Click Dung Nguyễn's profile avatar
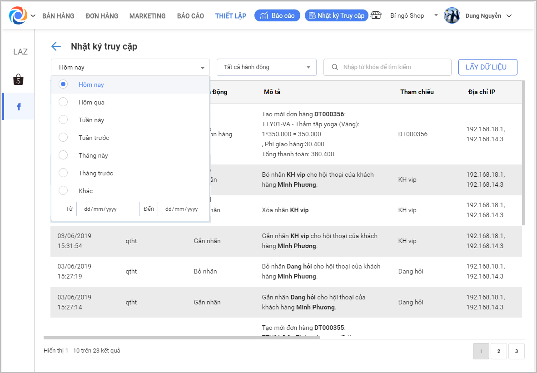 point(452,15)
